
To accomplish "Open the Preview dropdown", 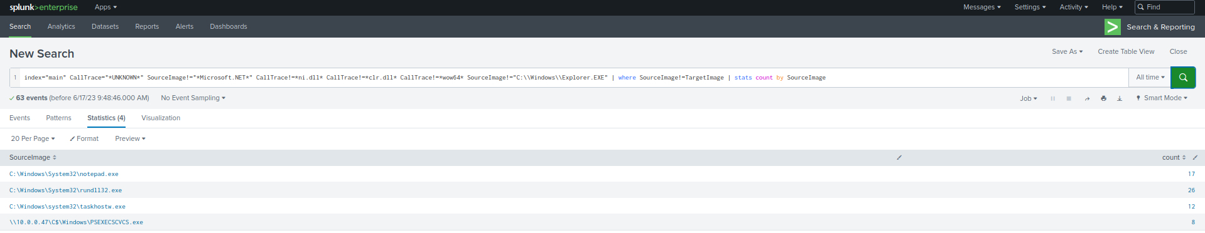I will [130, 139].
